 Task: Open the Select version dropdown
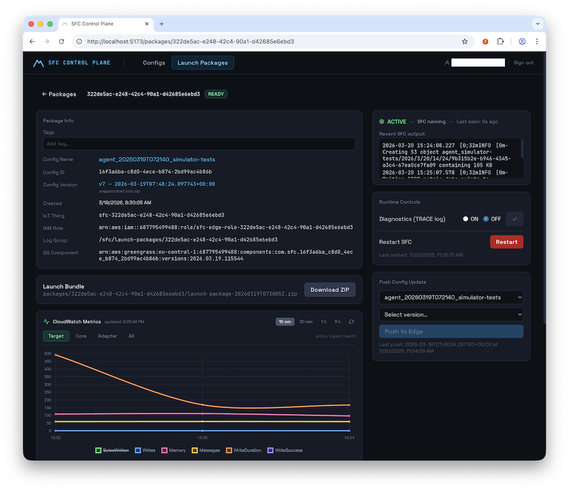pos(451,314)
